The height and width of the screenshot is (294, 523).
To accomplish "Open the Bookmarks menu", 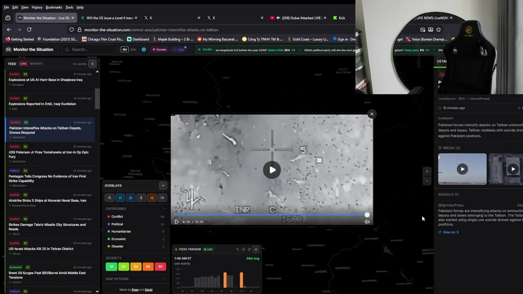I will pos(54,7).
